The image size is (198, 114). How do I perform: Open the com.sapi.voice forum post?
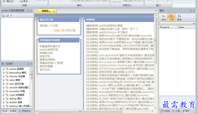tap(120, 55)
